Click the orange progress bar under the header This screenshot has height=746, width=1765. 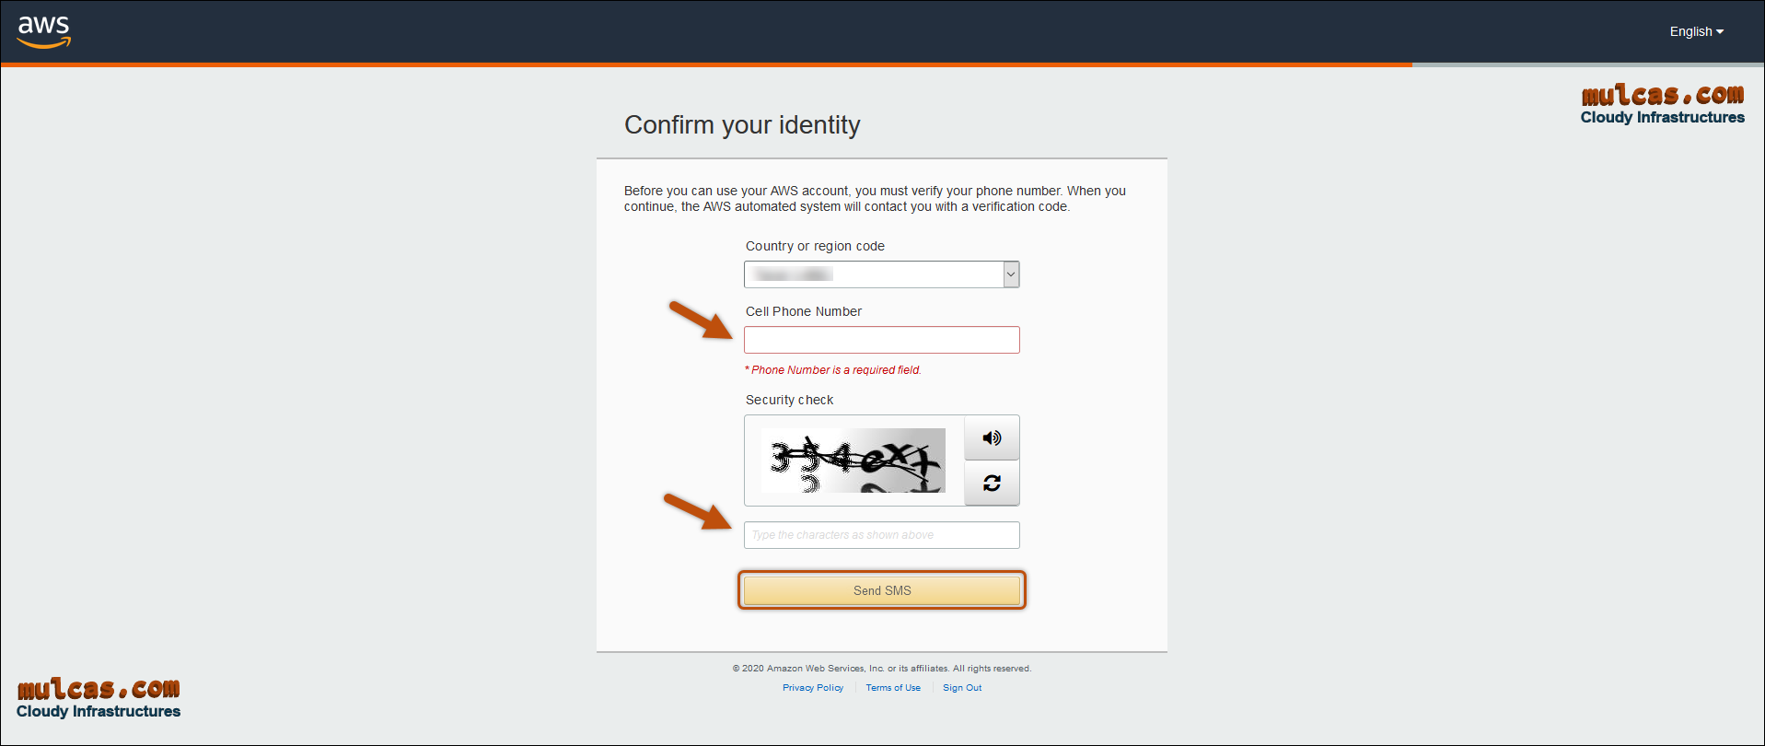pos(705,64)
